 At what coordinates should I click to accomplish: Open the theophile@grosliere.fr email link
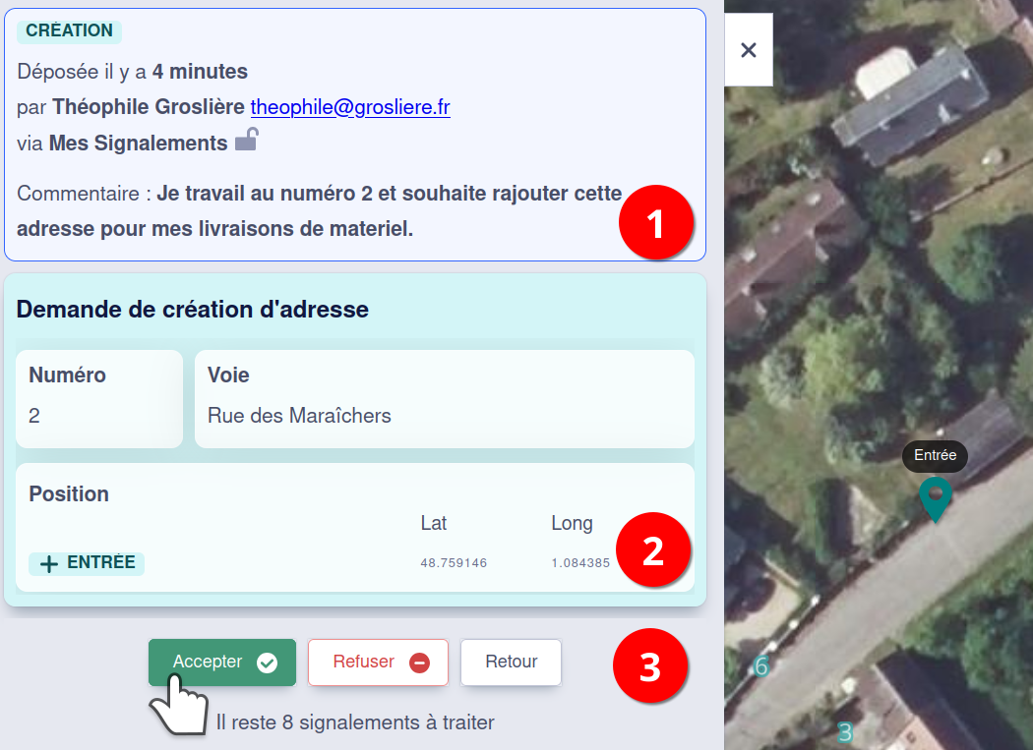(350, 107)
